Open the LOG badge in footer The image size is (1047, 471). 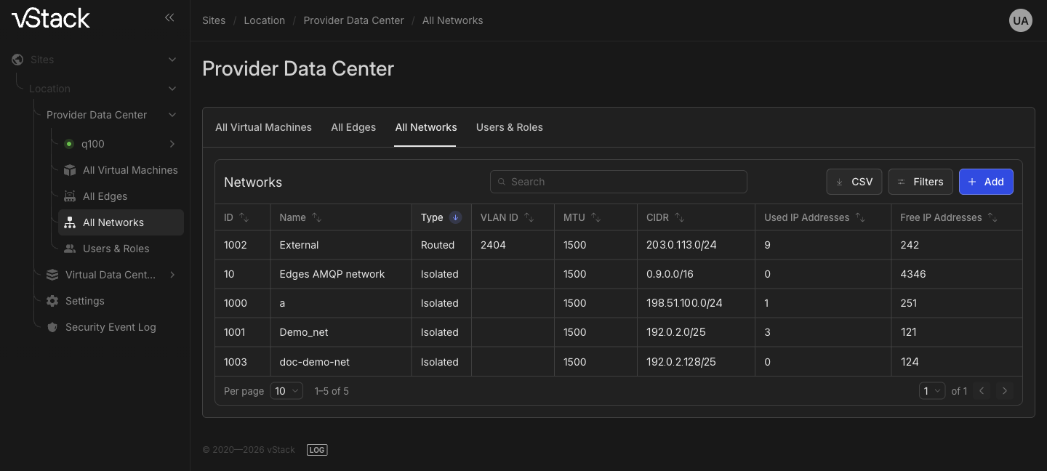(x=317, y=450)
